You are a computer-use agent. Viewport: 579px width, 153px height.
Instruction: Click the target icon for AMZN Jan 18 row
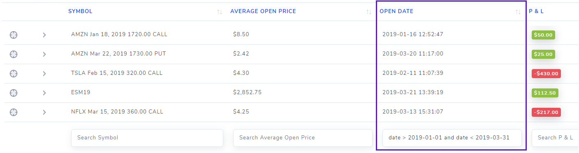[14, 35]
